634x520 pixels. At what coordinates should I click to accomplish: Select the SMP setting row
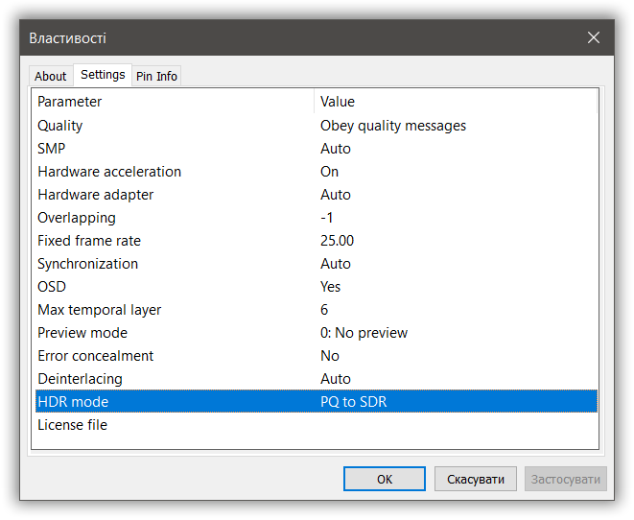[x=52, y=149]
